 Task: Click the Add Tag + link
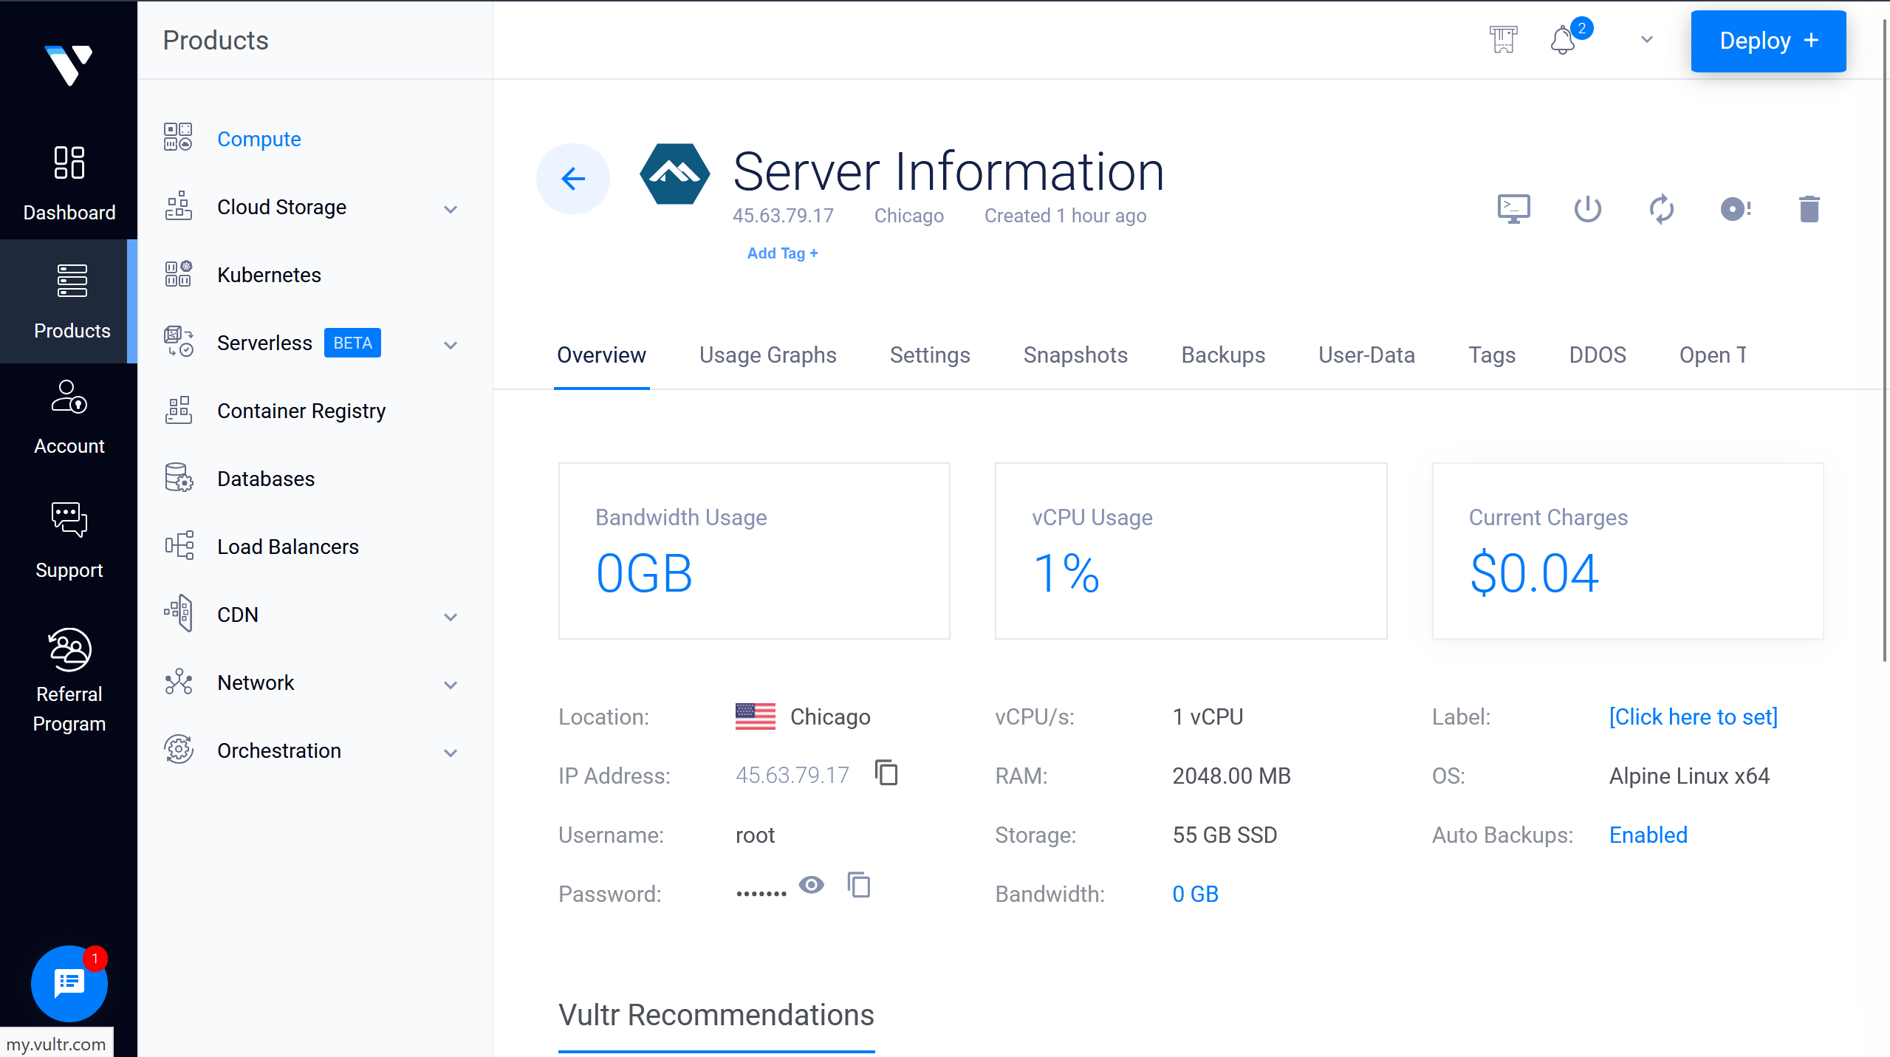pyautogui.click(x=782, y=253)
